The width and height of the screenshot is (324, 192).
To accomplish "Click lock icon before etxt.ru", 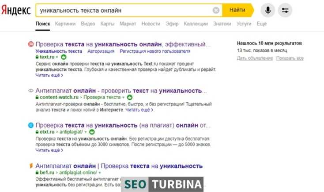I will click(37, 132).
